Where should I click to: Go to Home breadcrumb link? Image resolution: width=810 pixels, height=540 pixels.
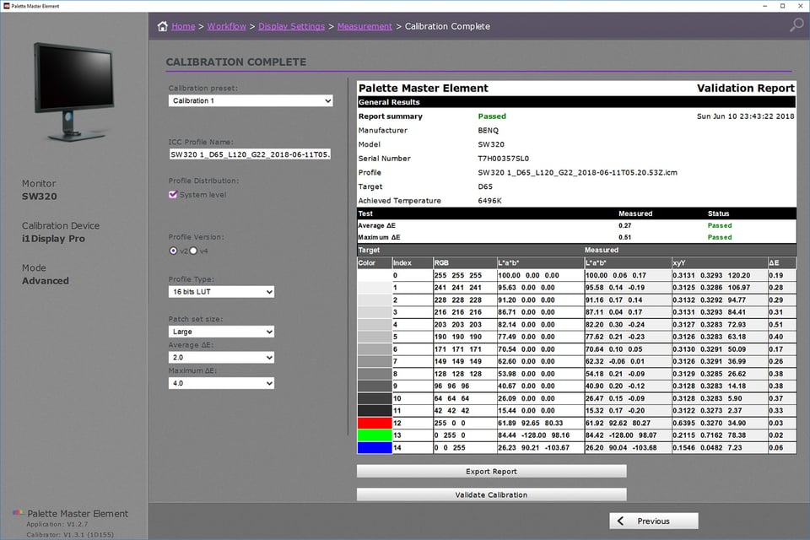click(183, 26)
